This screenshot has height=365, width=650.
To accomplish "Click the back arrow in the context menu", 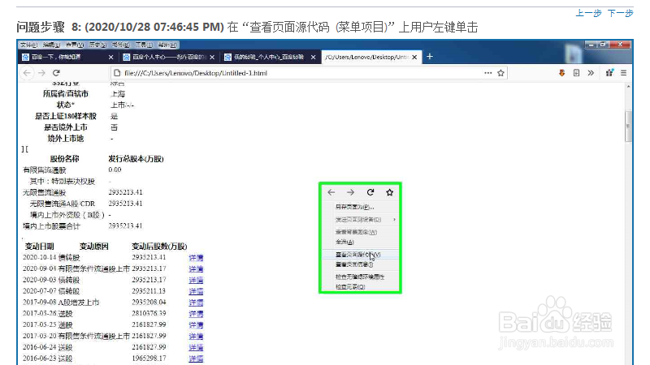I will click(x=331, y=192).
